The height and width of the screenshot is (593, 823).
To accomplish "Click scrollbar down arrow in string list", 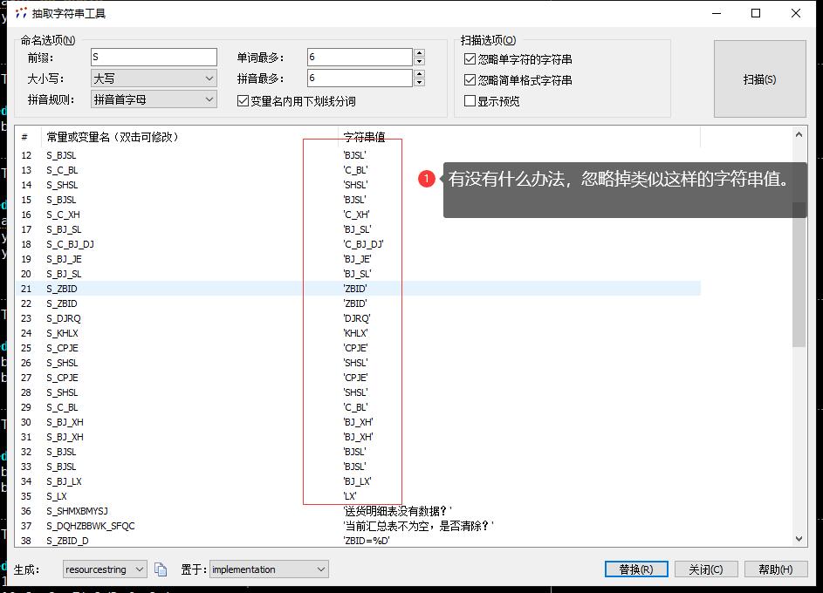I will pos(799,539).
